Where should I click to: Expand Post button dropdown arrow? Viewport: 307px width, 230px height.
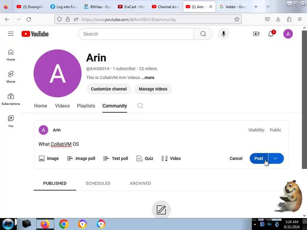[x=276, y=158]
